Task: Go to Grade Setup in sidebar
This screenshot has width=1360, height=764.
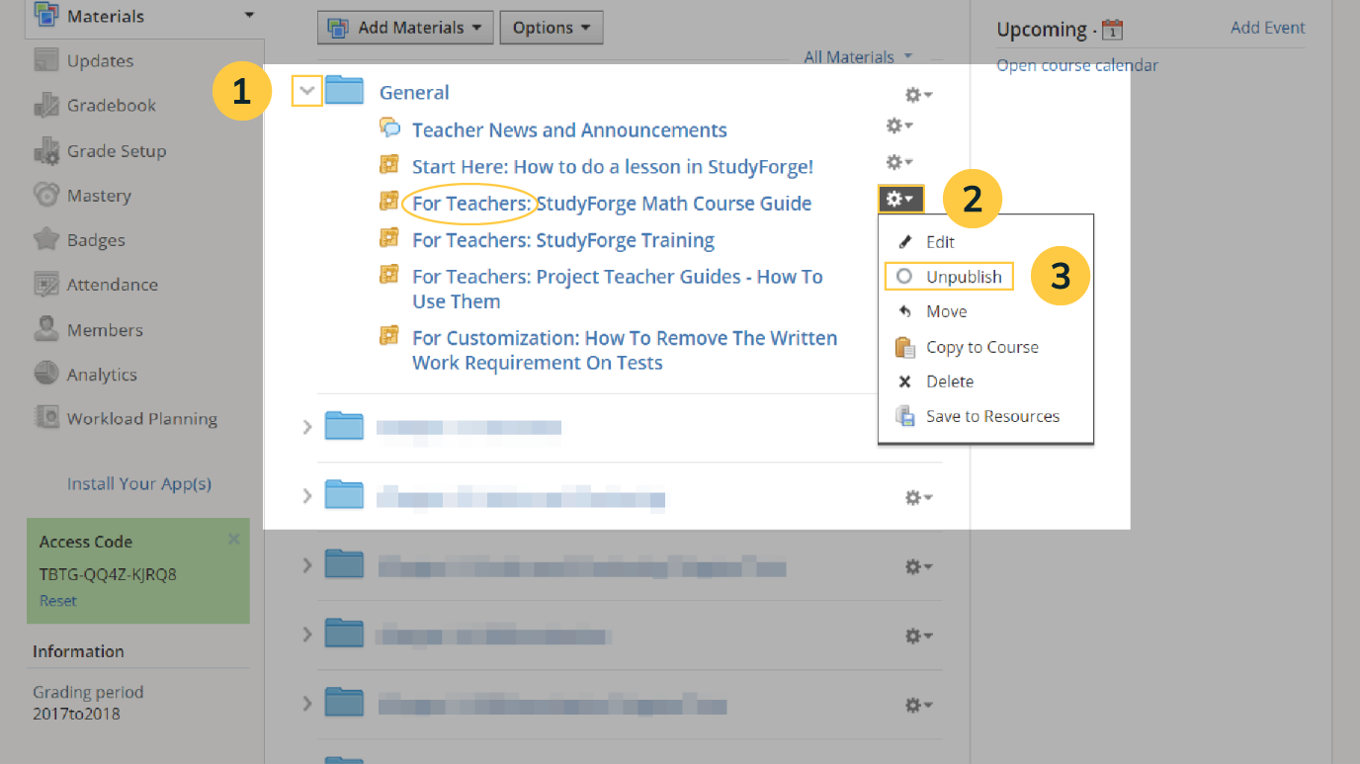Action: (117, 150)
